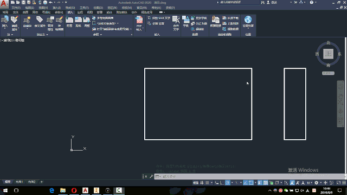Click the Plot printer icon in quick access
347x195 pixels.
(x=45, y=2)
